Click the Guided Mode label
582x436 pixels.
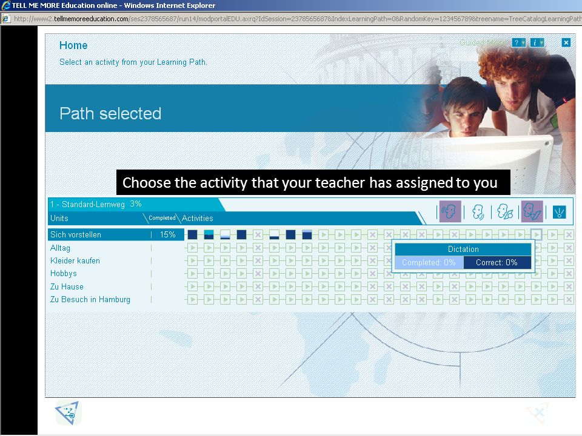coord(483,42)
